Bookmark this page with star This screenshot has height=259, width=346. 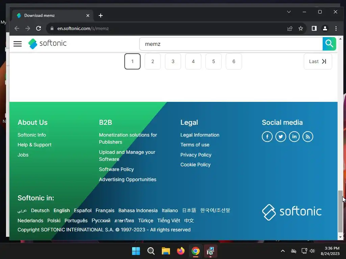click(300, 28)
